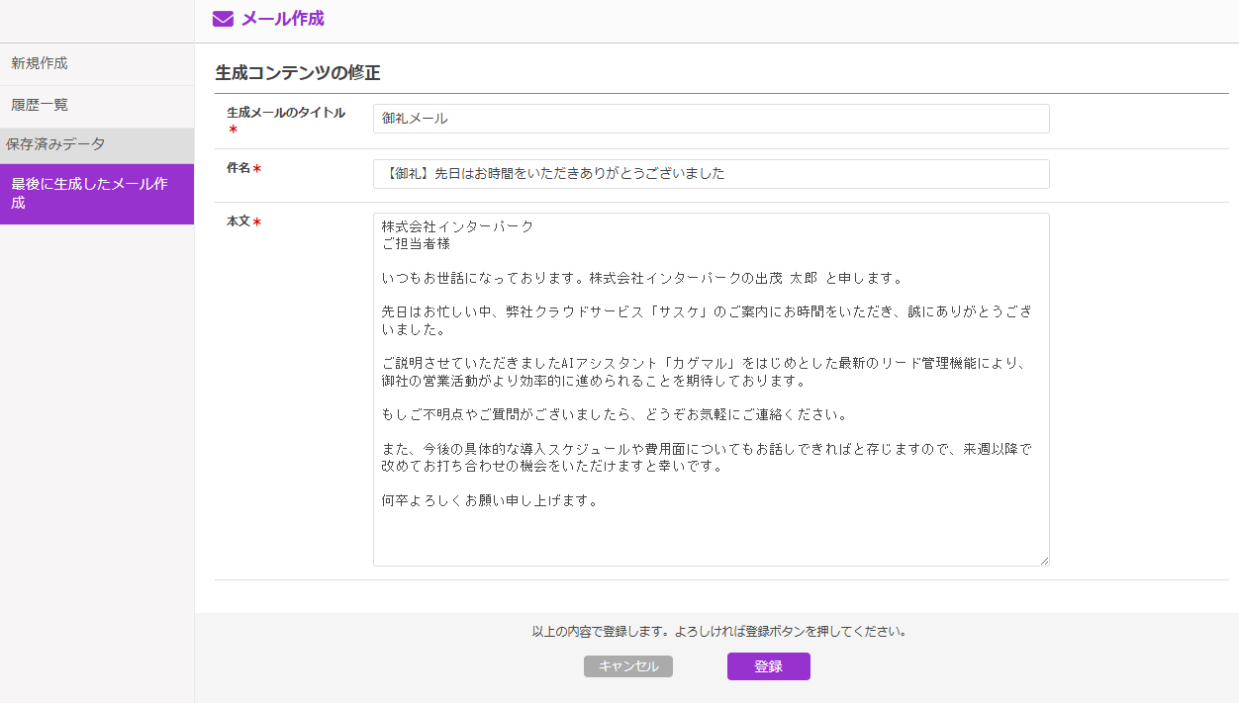The height and width of the screenshot is (703, 1239).
Task: Click the メール作成 page title
Action: point(282,19)
